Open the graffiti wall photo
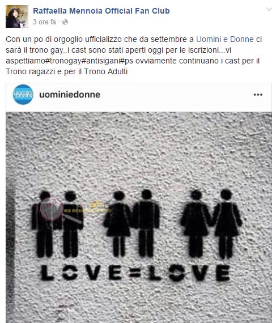The image size is (272, 323). [139, 218]
